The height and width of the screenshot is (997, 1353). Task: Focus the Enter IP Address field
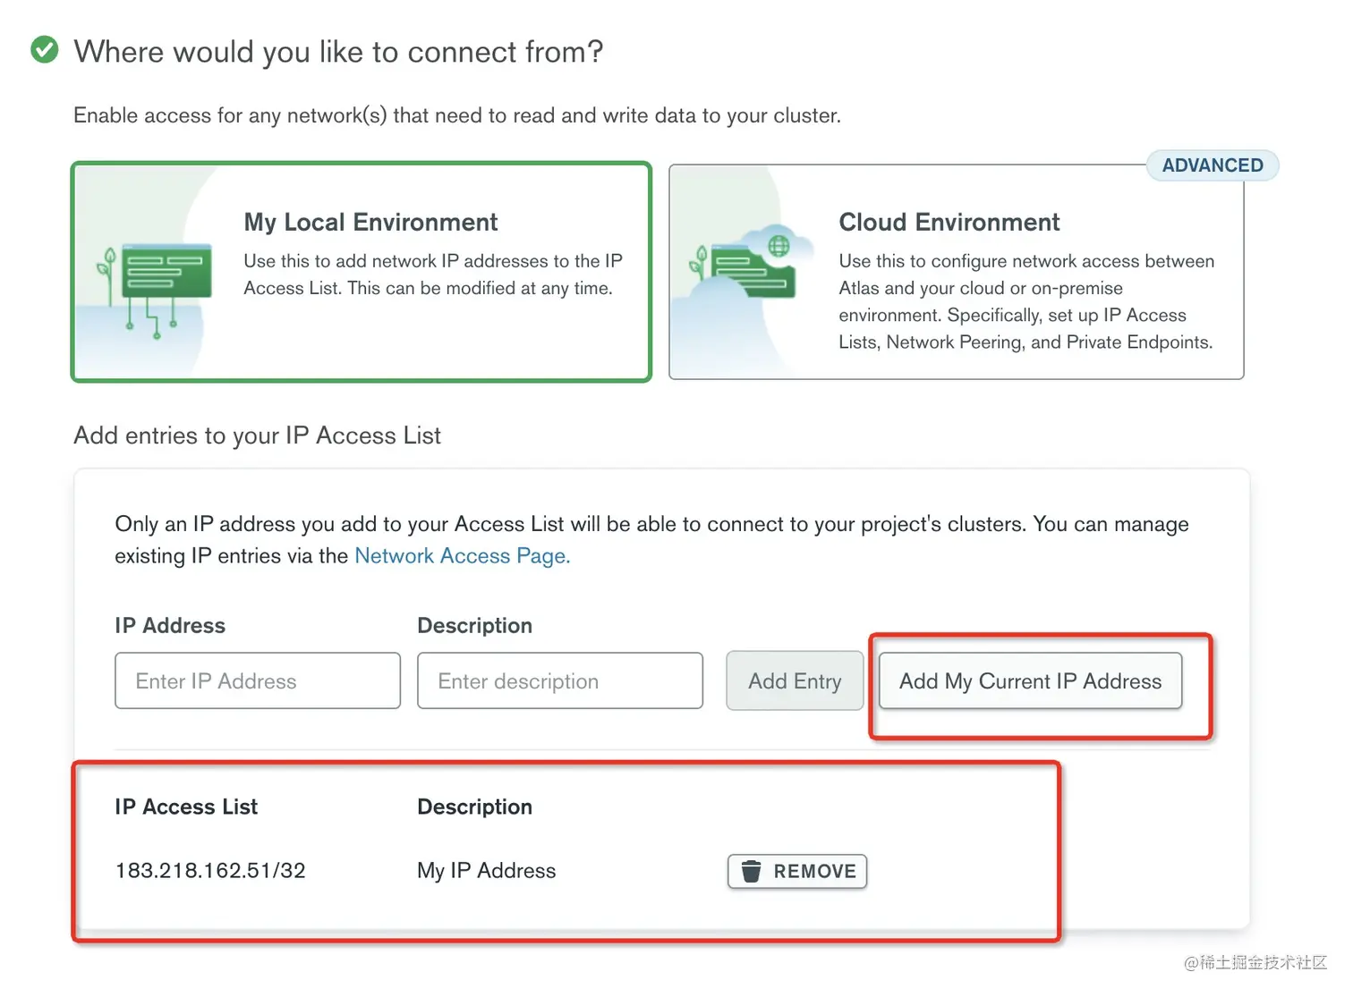point(258,681)
